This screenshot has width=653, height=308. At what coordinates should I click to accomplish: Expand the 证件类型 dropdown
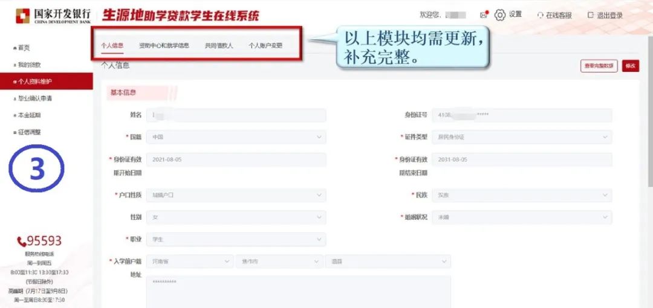522,137
